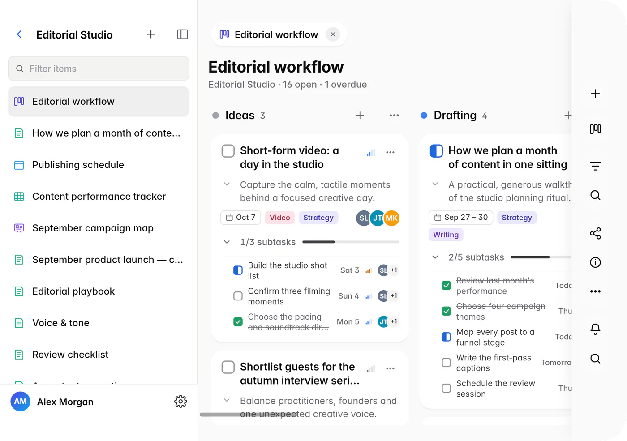Add a new item to Editorial Studio

click(x=151, y=34)
